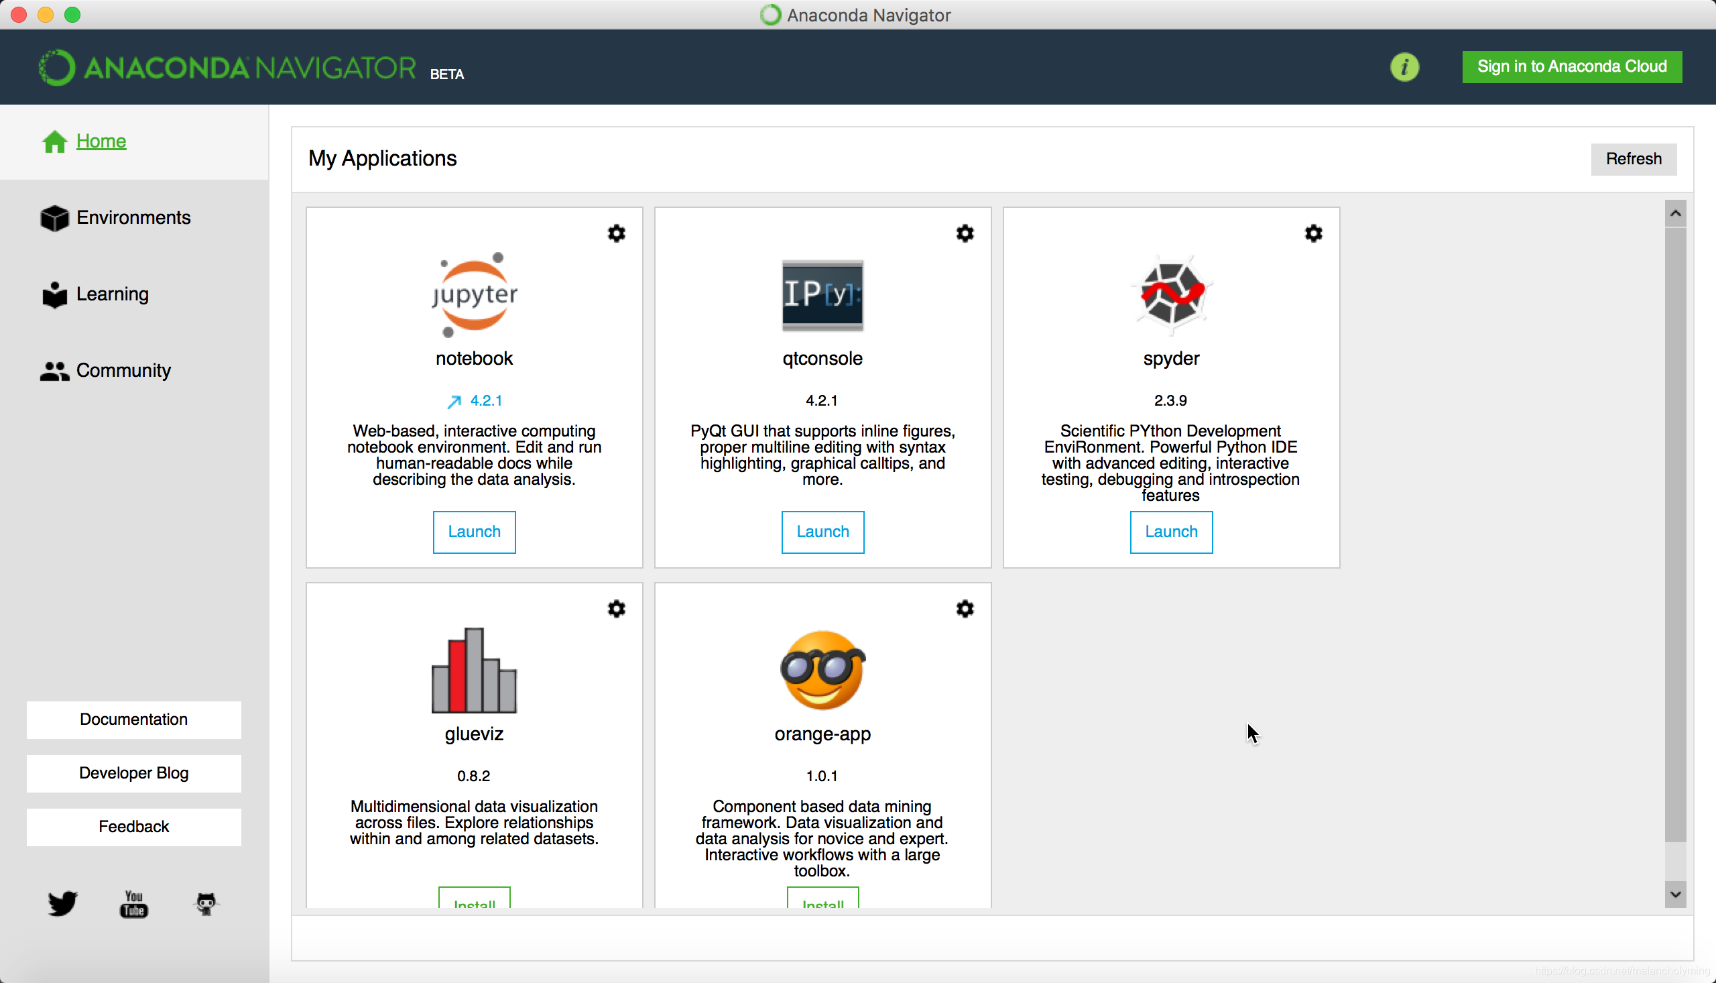Sign in to Anaconda Cloud
The image size is (1716, 983).
(x=1571, y=67)
